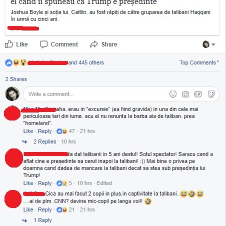Expand the 1 Reply thread
This screenshot has height=226, width=226.
[43, 220]
